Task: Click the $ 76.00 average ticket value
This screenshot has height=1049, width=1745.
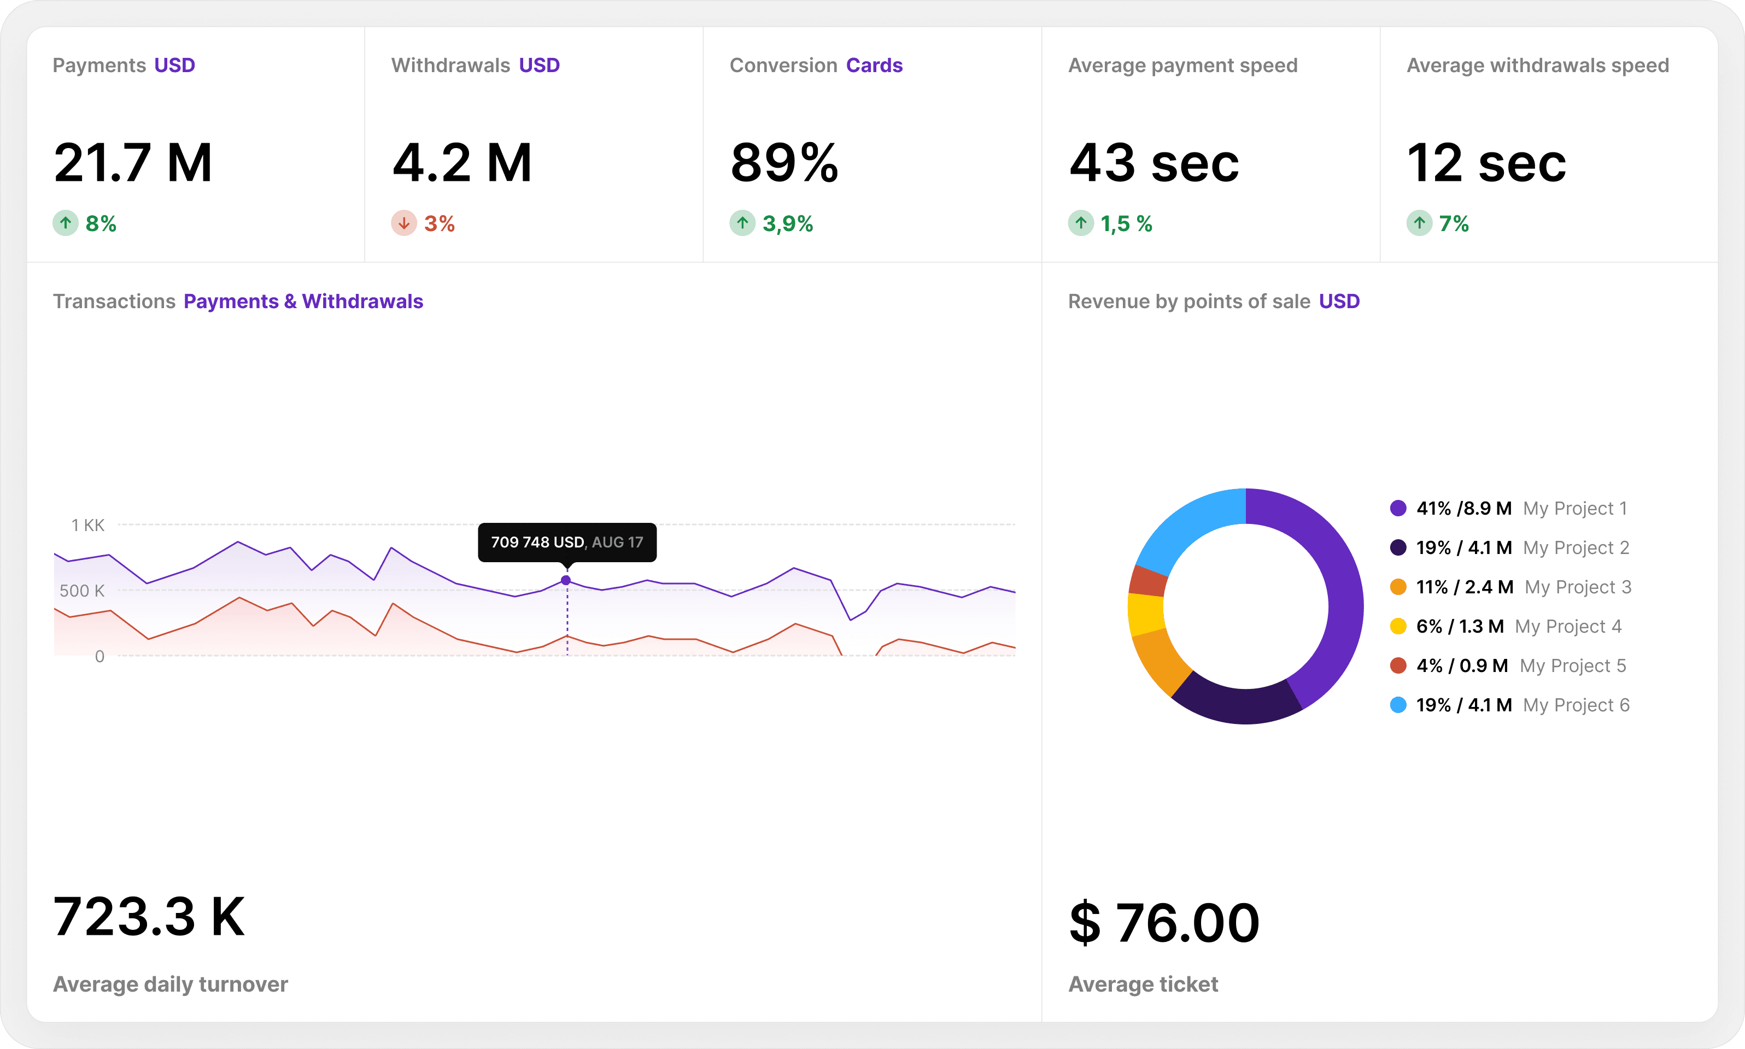Action: [x=1164, y=922]
